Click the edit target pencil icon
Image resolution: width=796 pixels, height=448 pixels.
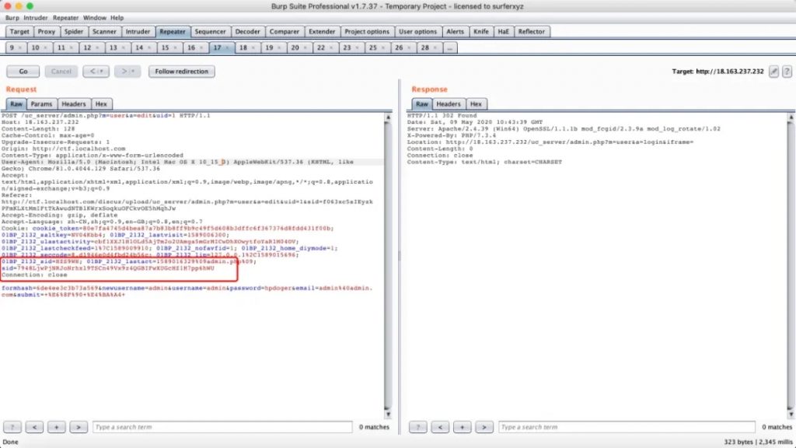click(773, 72)
